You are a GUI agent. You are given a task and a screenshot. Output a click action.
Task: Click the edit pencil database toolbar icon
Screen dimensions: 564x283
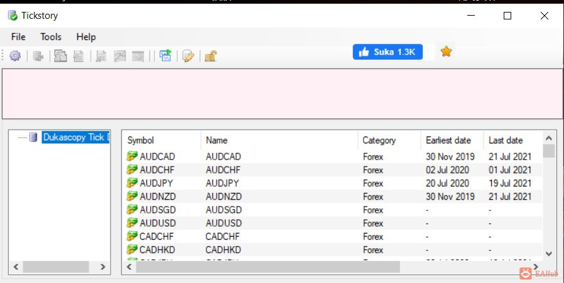click(x=188, y=56)
